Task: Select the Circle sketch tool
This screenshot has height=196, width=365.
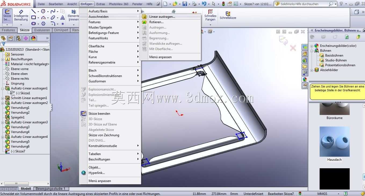Action: 43,11
